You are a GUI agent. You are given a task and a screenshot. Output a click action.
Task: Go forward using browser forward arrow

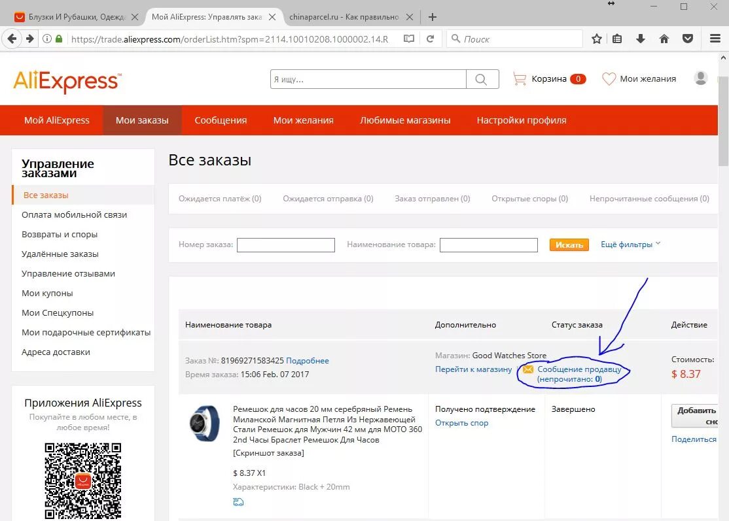click(x=29, y=39)
